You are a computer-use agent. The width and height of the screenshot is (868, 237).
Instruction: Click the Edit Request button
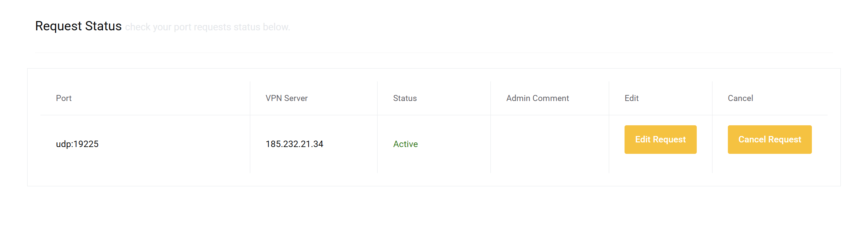tap(660, 140)
